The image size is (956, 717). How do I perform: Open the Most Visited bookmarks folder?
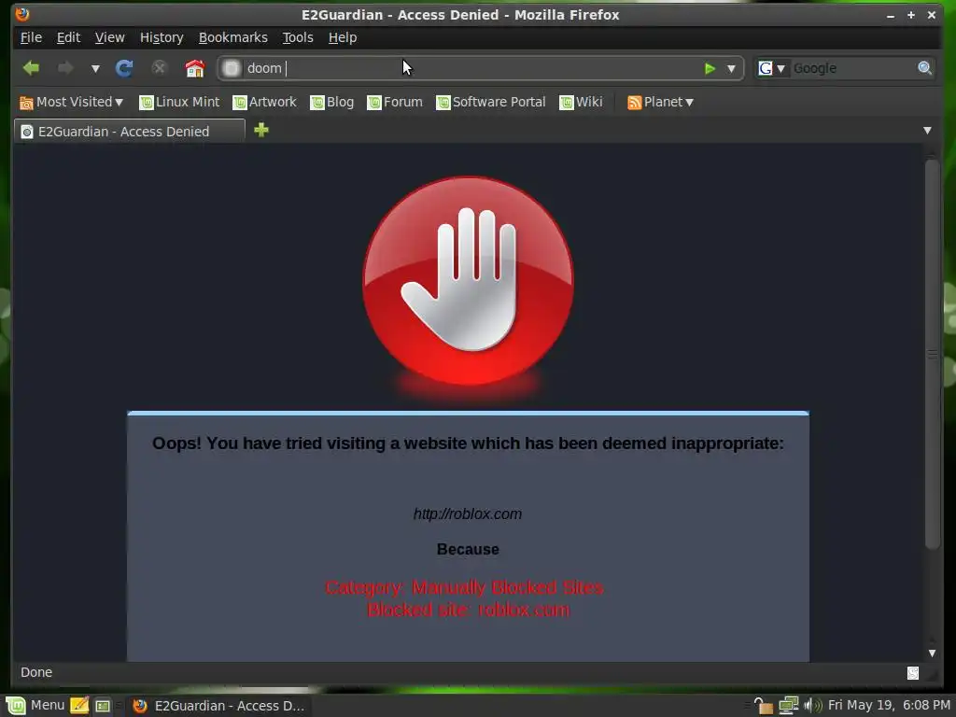(71, 102)
